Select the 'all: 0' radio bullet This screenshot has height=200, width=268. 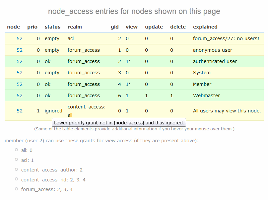(x=16, y=150)
